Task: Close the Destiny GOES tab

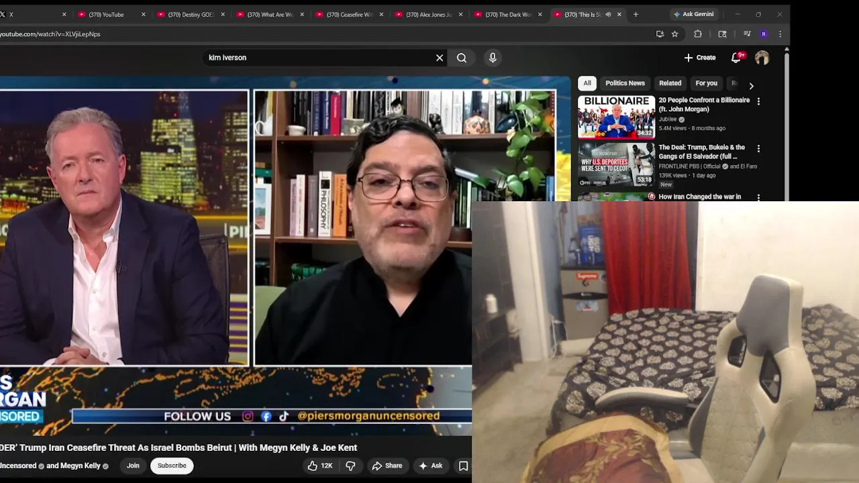Action: (223, 14)
